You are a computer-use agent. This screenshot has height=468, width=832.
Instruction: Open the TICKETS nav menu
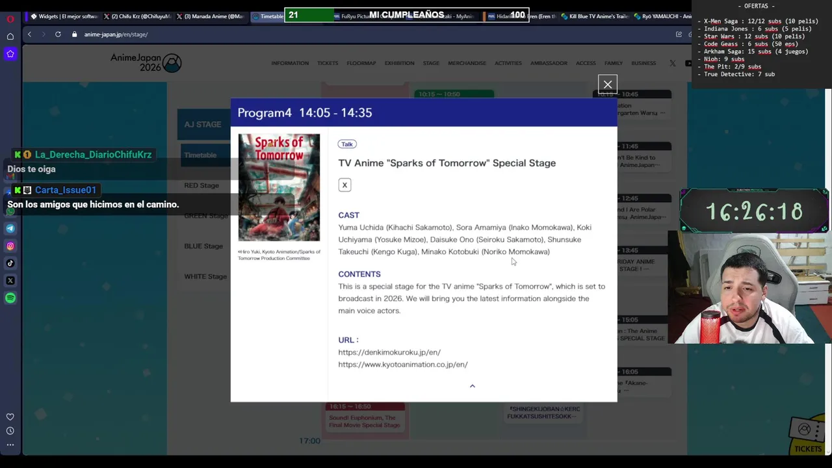(328, 63)
